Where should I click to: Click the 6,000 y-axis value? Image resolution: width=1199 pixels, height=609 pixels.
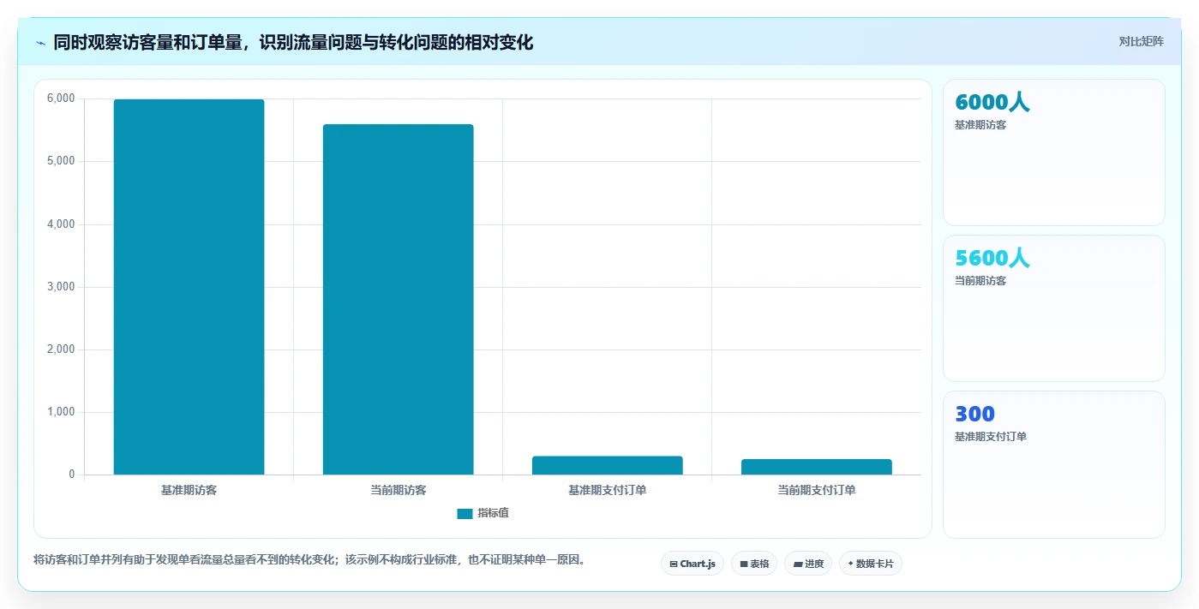61,99
